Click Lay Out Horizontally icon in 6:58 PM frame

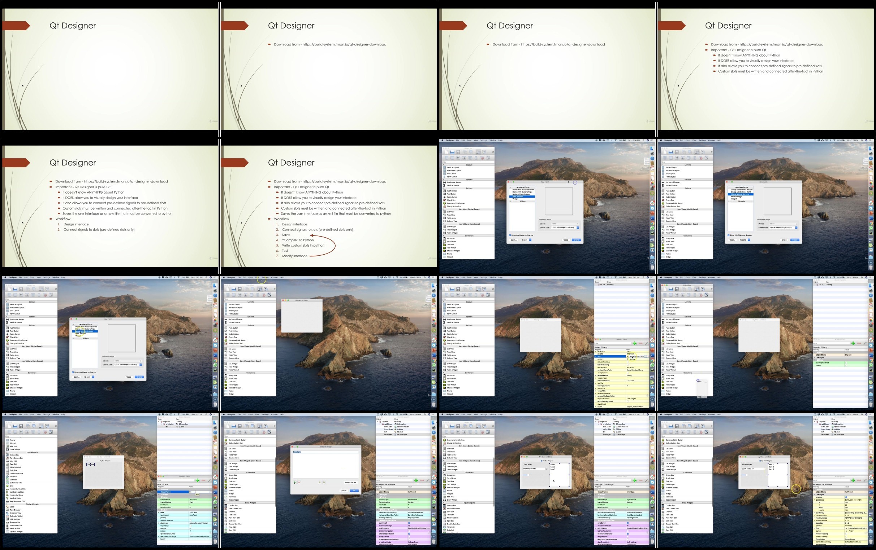446,158
